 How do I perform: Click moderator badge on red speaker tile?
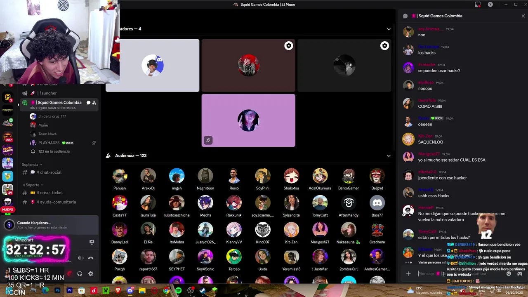click(289, 46)
